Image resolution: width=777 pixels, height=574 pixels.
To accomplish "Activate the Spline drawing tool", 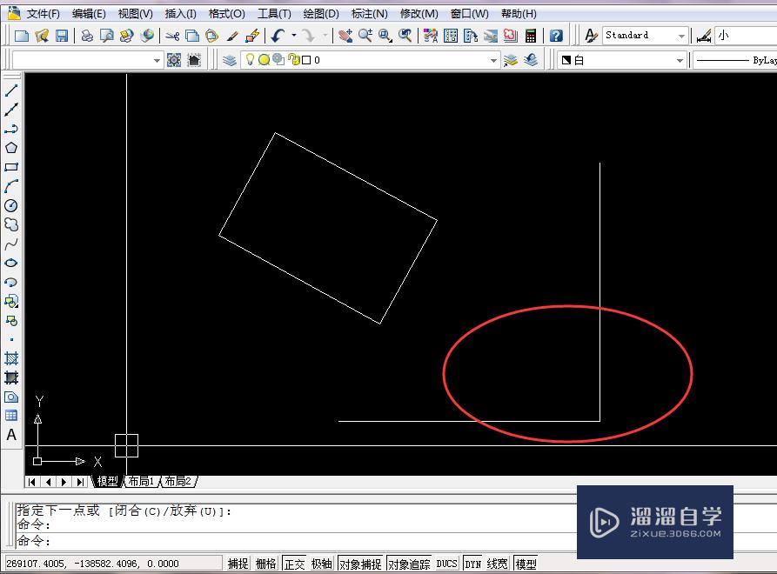I will pos(10,244).
